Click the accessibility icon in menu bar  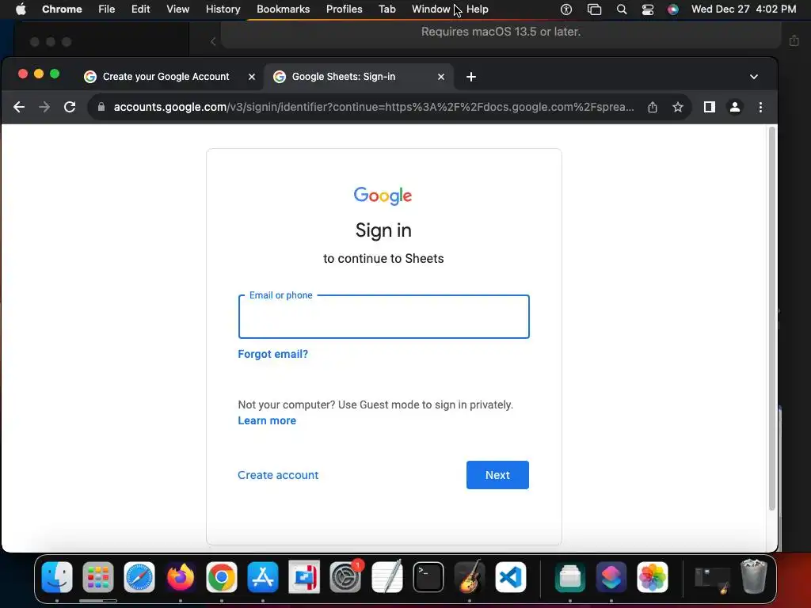pyautogui.click(x=566, y=9)
